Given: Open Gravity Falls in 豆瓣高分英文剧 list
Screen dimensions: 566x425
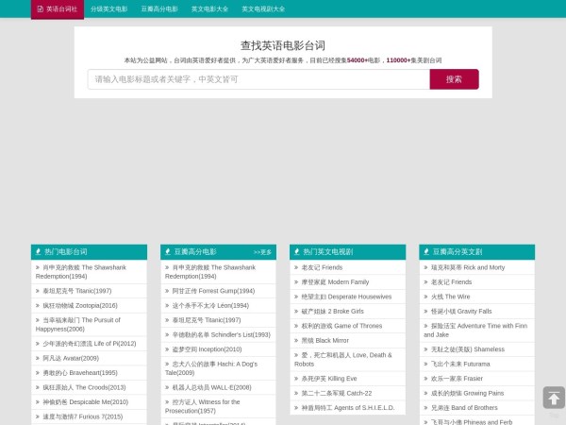Looking at the screenshot, I should click(x=461, y=311).
